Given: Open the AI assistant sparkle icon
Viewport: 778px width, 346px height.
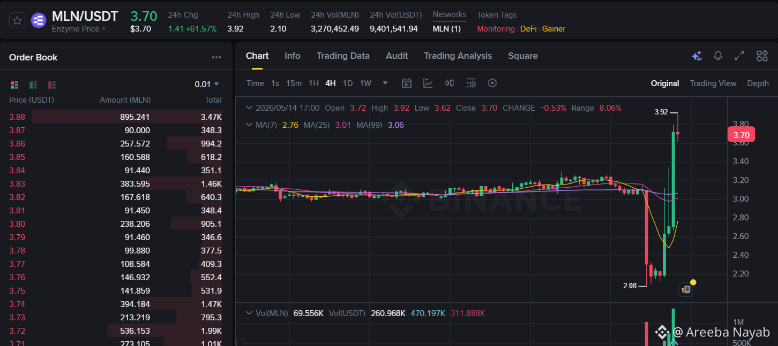Looking at the screenshot, I should pyautogui.click(x=697, y=56).
